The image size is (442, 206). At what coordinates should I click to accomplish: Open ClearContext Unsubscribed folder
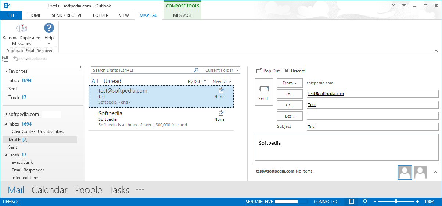(x=38, y=131)
